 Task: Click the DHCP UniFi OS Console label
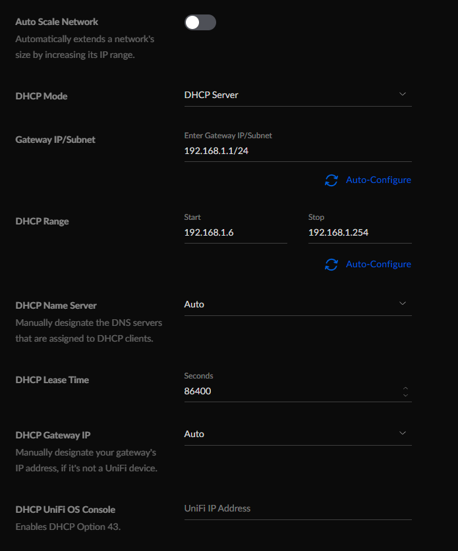point(65,510)
